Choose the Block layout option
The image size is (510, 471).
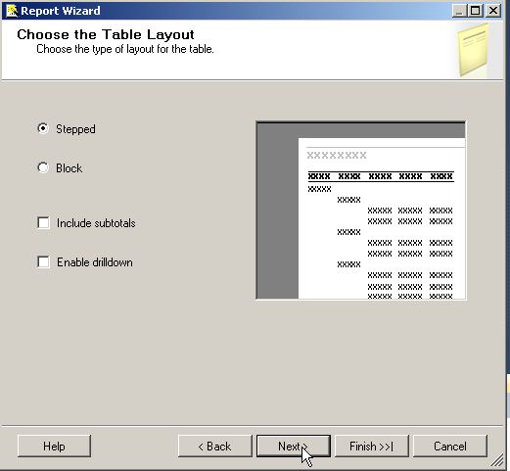pos(43,167)
